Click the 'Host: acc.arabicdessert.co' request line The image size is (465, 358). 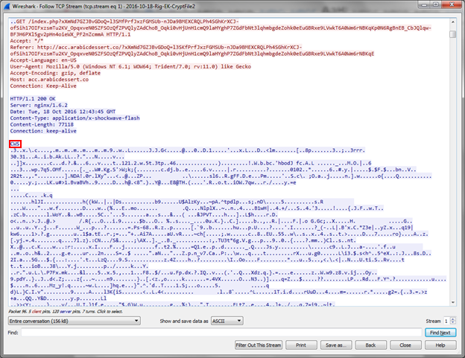click(x=45, y=80)
